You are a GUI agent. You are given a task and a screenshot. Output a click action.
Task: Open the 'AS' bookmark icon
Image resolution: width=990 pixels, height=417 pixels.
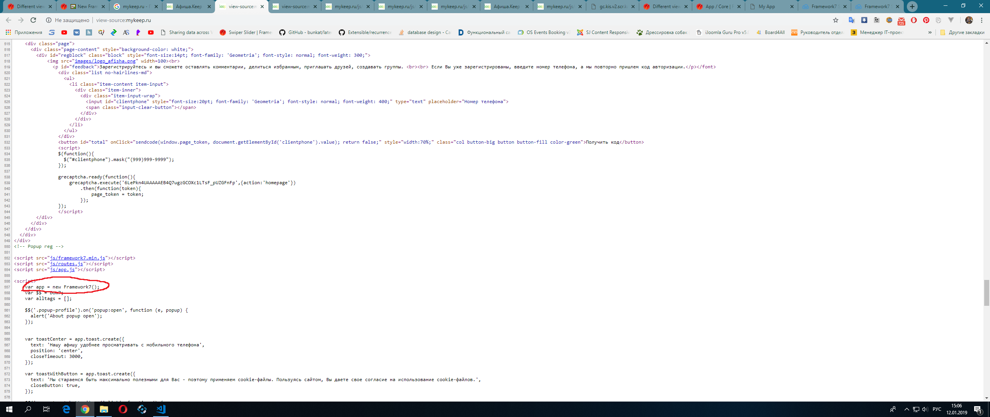click(x=126, y=32)
